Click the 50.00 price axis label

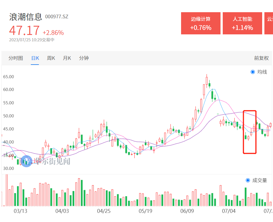(9, 116)
